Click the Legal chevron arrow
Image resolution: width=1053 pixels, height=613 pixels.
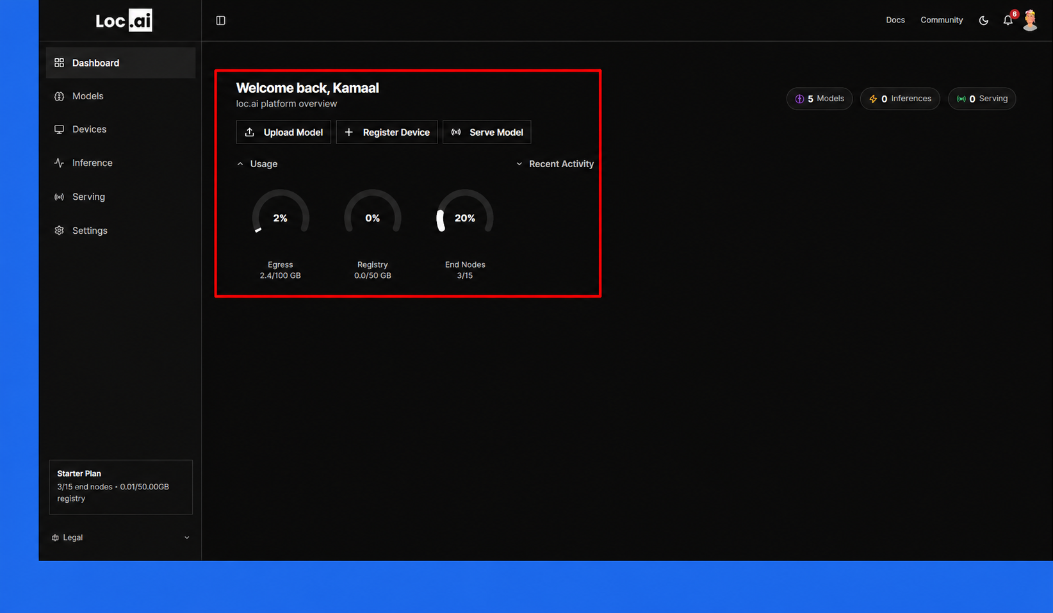187,537
